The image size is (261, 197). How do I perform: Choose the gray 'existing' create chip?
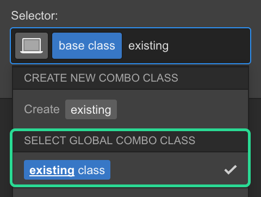[x=91, y=109]
